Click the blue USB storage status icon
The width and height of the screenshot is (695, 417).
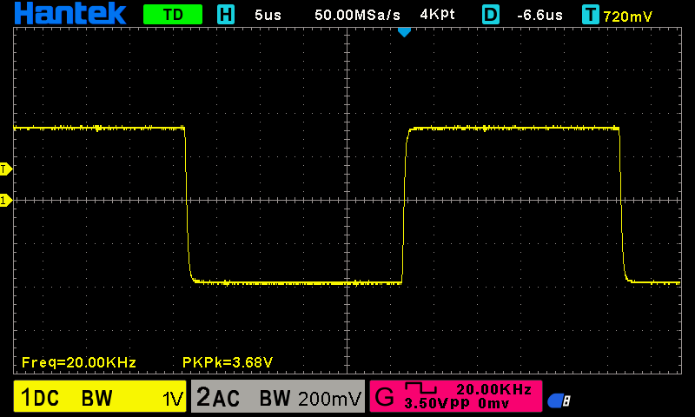point(559,401)
